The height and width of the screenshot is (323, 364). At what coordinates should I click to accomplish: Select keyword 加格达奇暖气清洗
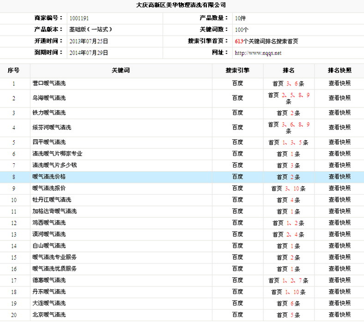tap(55, 211)
